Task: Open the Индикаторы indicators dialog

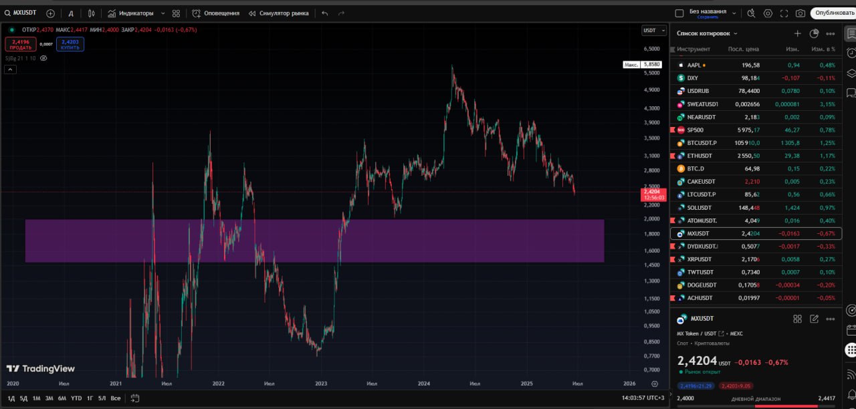Action: pos(130,13)
